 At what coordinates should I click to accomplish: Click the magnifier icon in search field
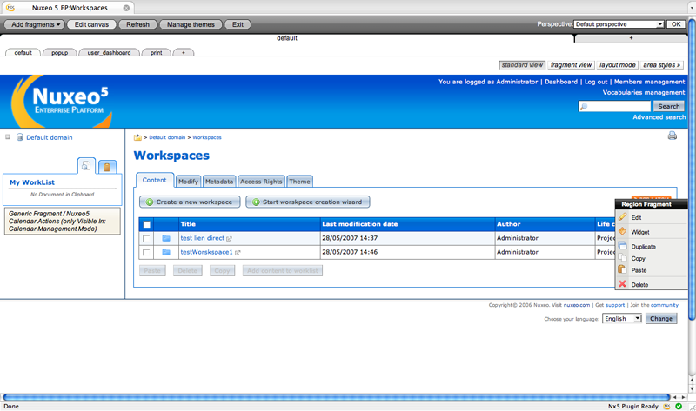click(x=584, y=106)
